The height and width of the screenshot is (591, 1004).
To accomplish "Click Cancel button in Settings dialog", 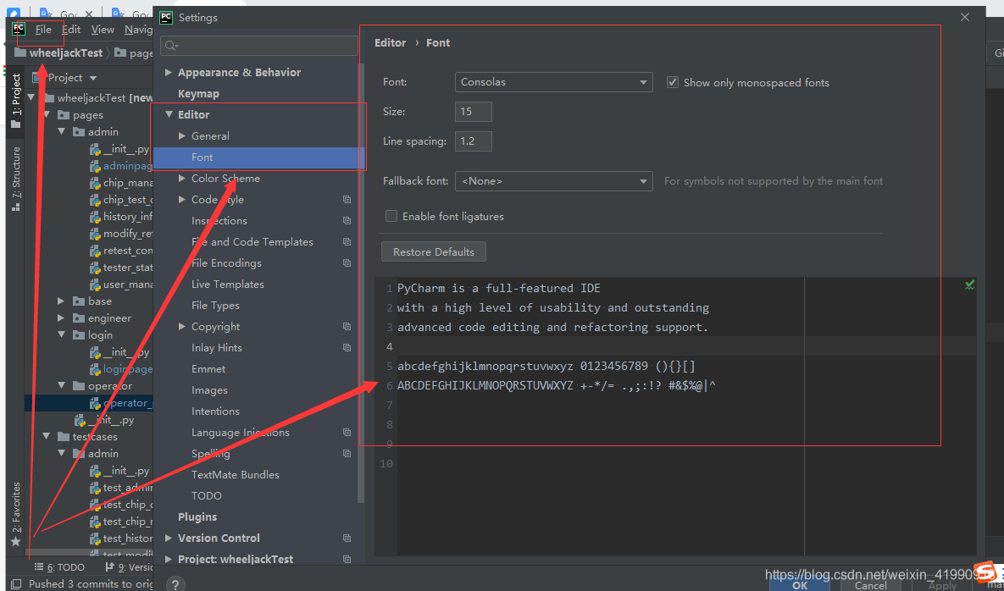I will click(871, 584).
